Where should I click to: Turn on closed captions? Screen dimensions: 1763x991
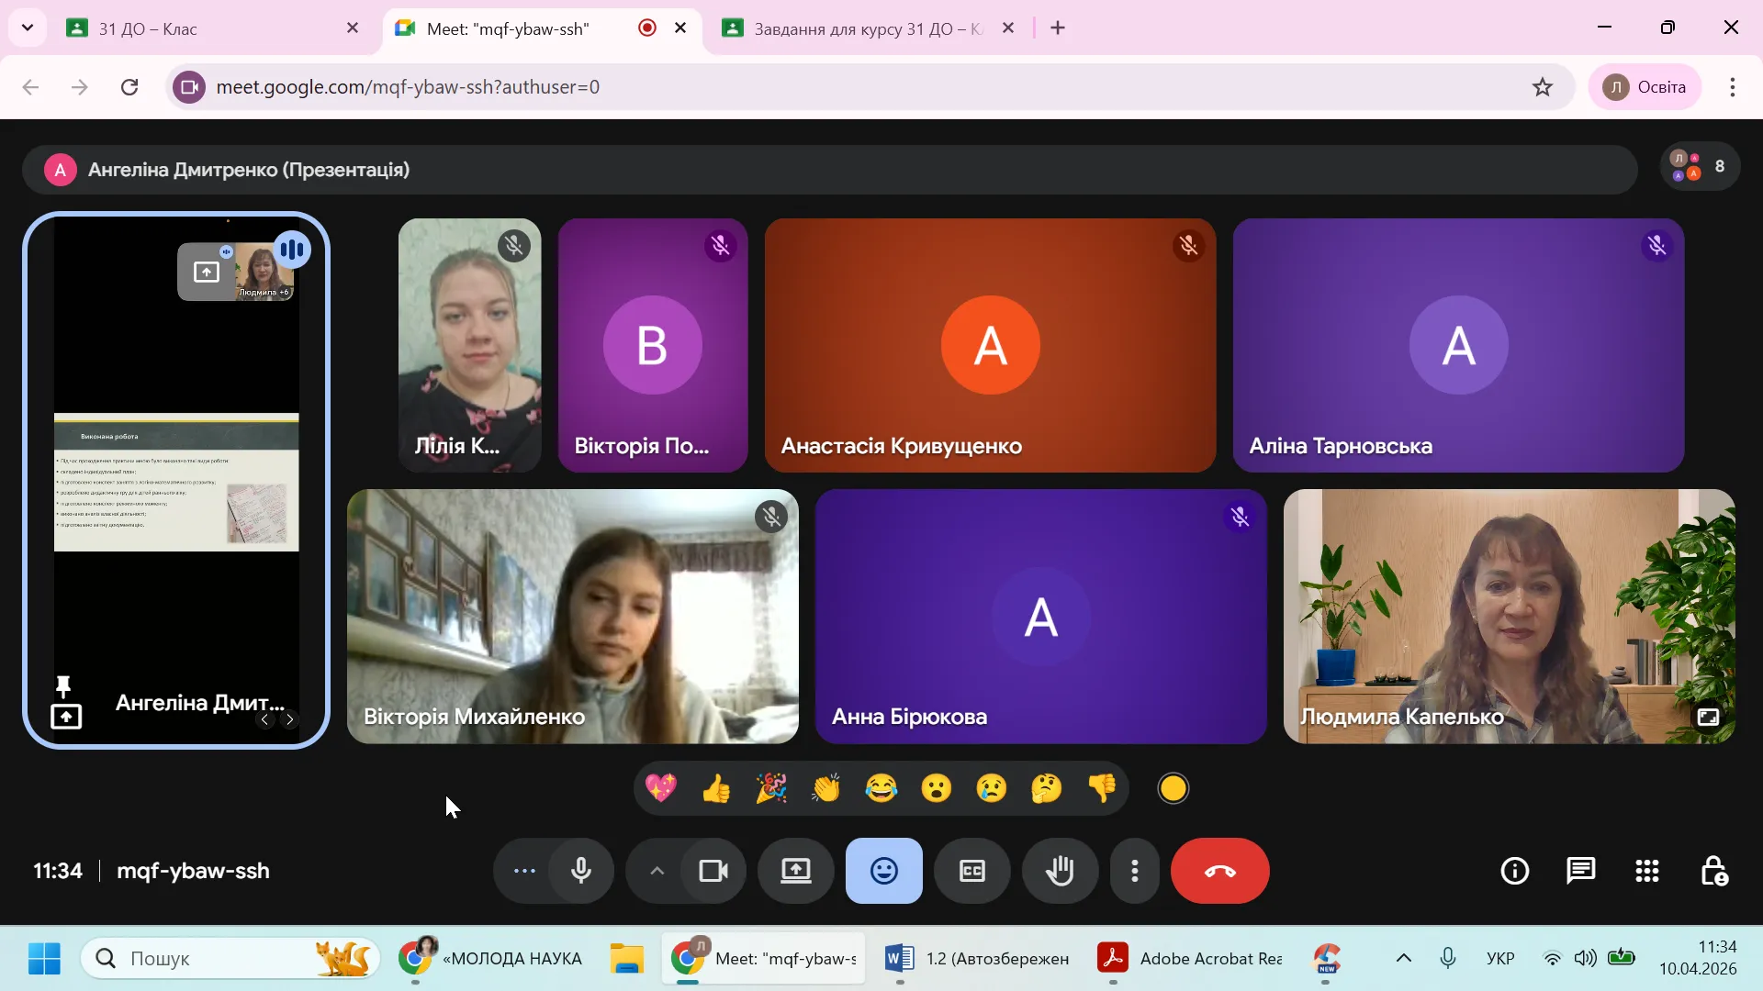[x=972, y=871]
